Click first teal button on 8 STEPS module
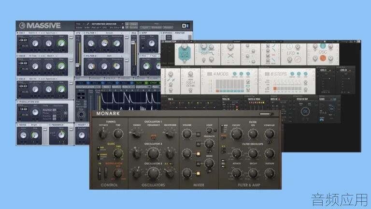Screen dimensions: 371x209 [x=292, y=74]
